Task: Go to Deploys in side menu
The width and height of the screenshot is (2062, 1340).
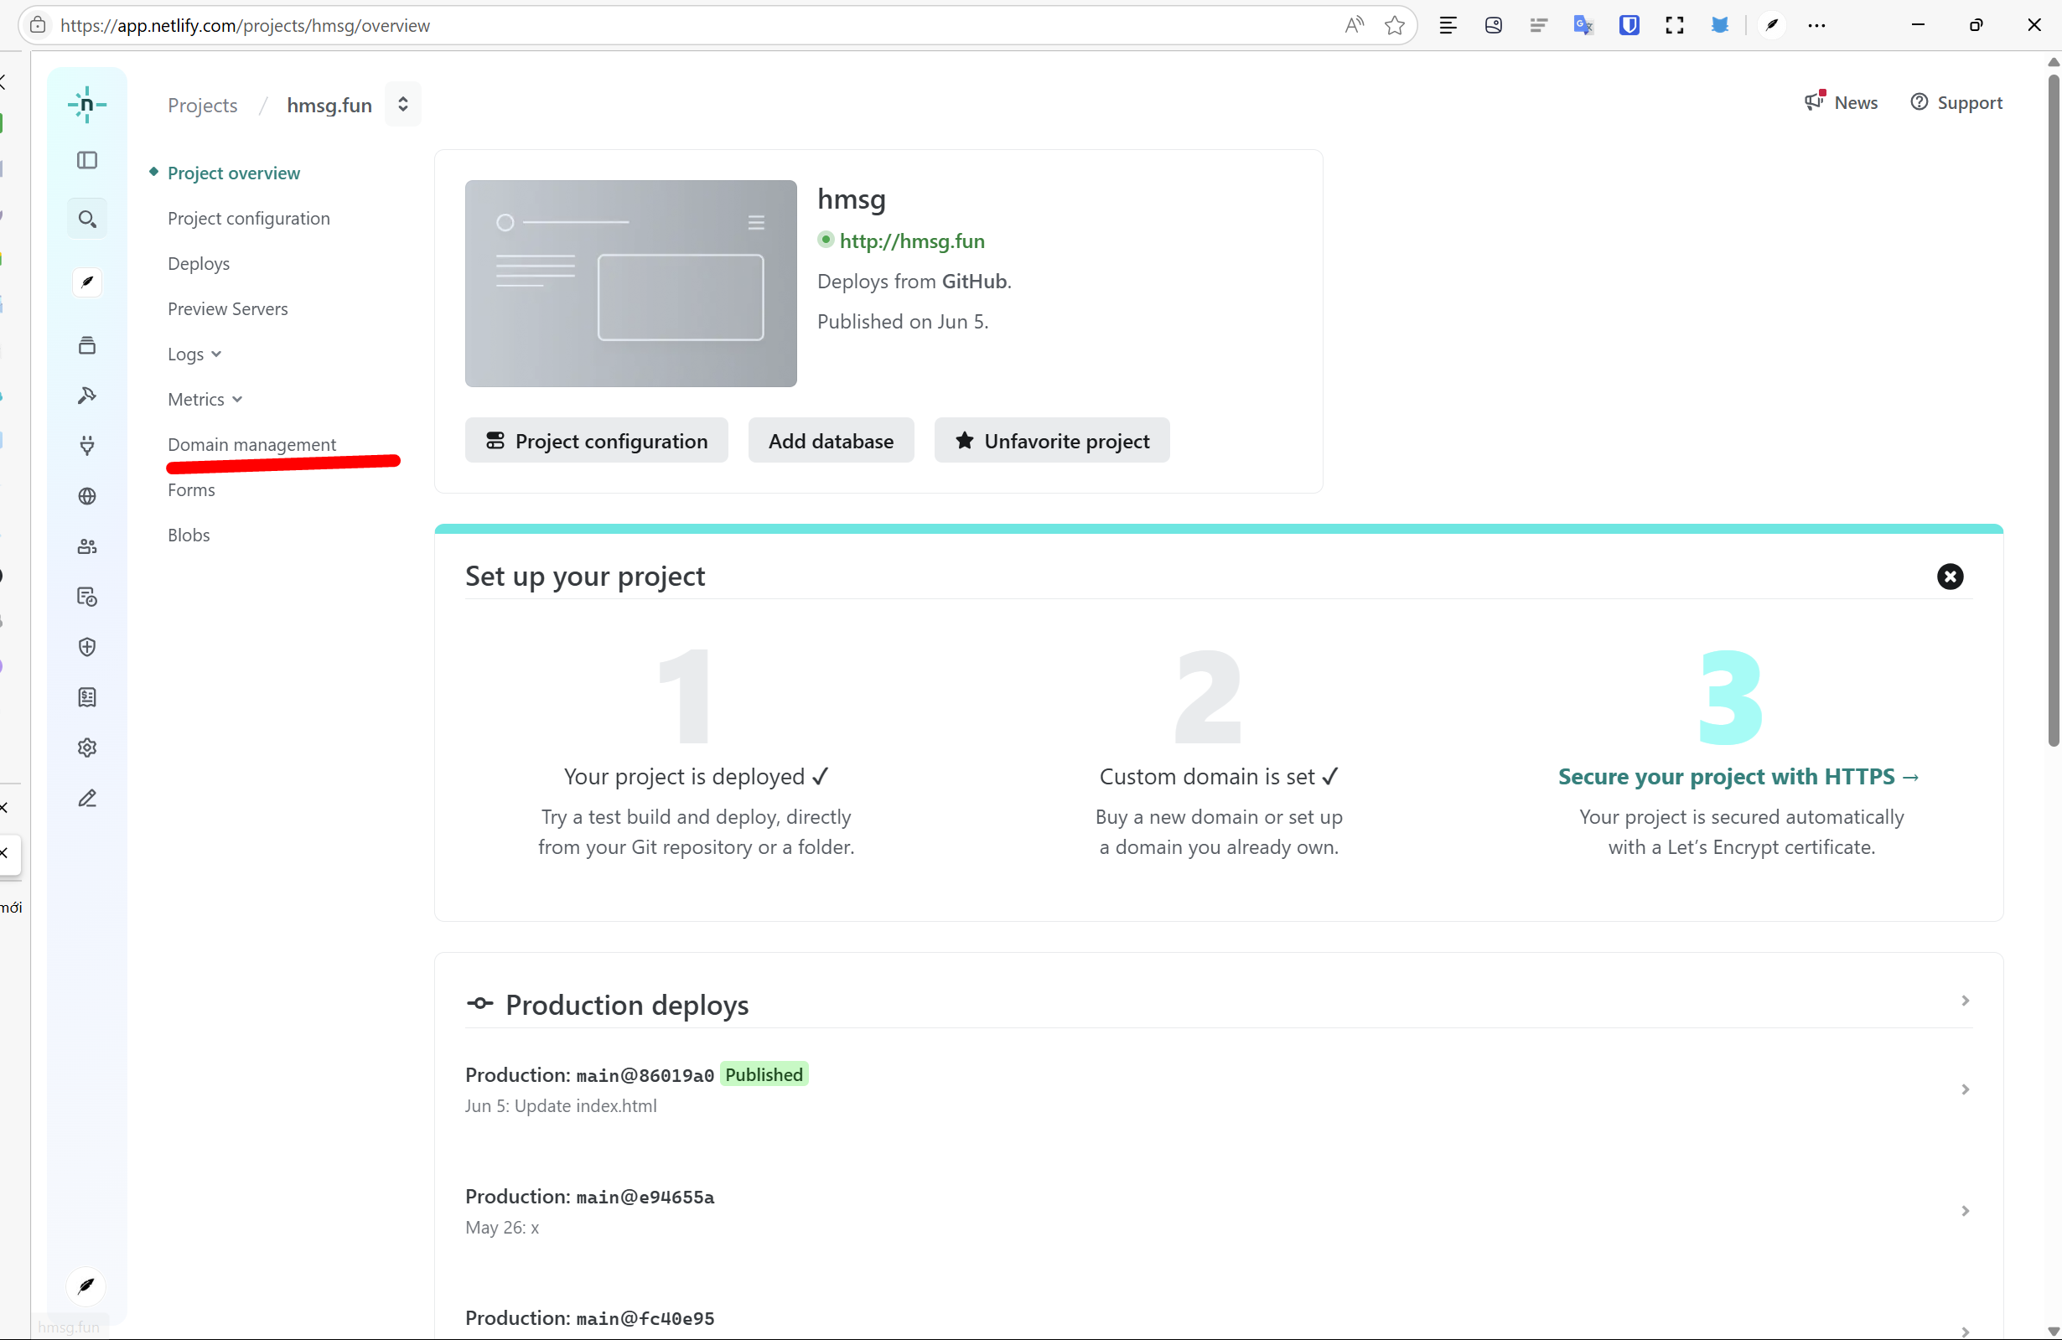Action: pos(199,263)
